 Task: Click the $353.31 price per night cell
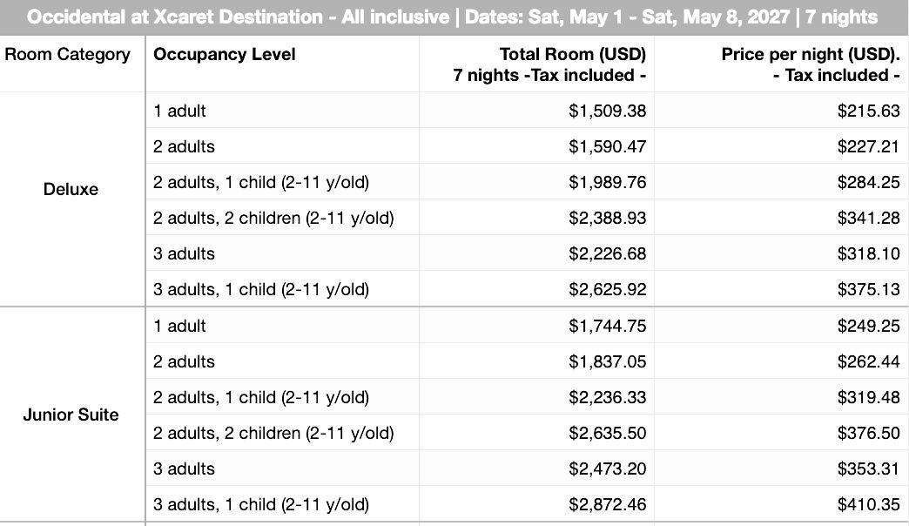pos(781,469)
